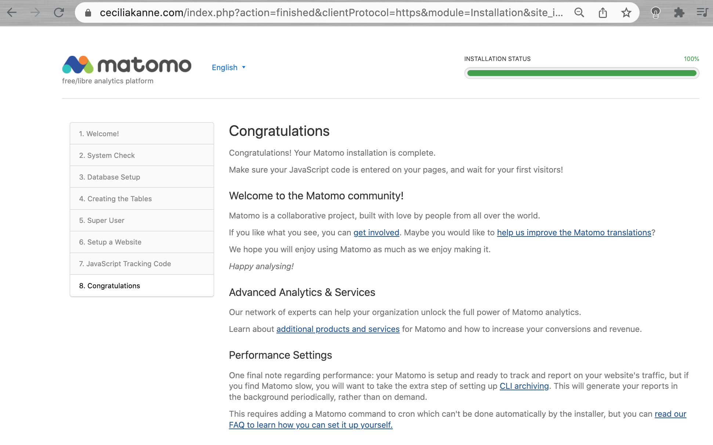713x445 pixels.
Task: Open the 'read our FAQ' cron setup link
Action: coord(311,425)
